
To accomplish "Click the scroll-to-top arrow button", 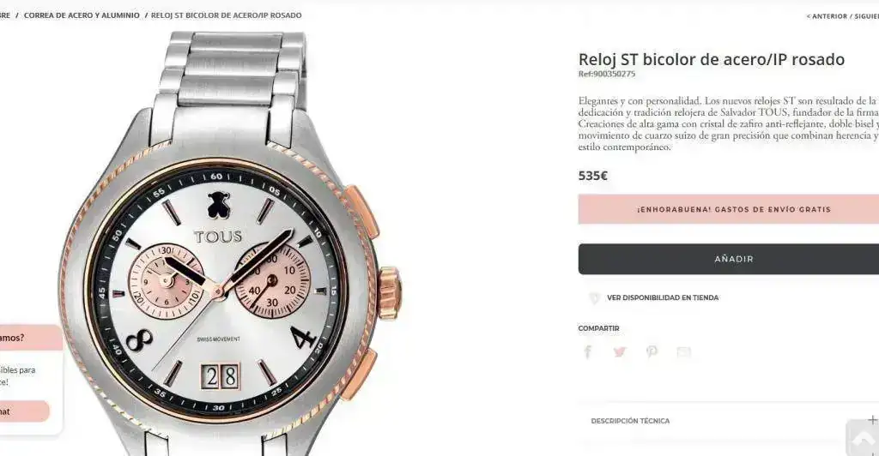I will 862,439.
